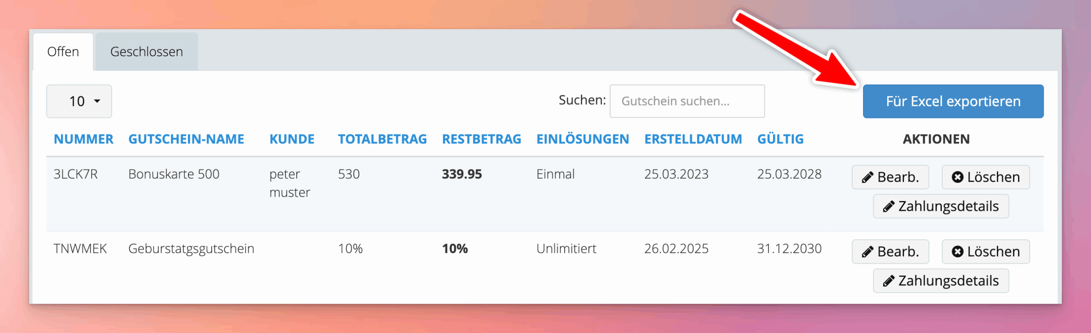The width and height of the screenshot is (1091, 333).
Task: Sort by GUTSCHEIN-NAME column header
Action: tap(186, 139)
